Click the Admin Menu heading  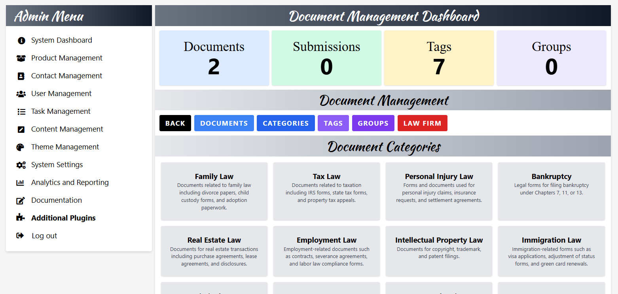[49, 16]
